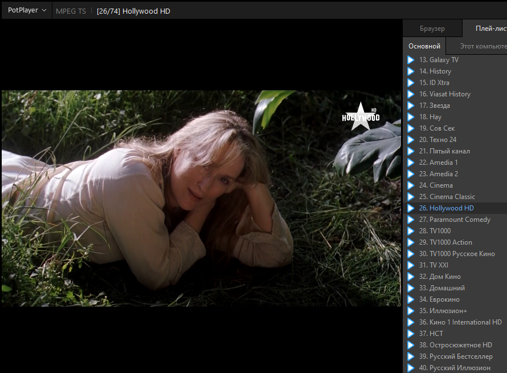Select channel 31. TV XXI text
Viewport: 507px width, 373px height.
(434, 265)
